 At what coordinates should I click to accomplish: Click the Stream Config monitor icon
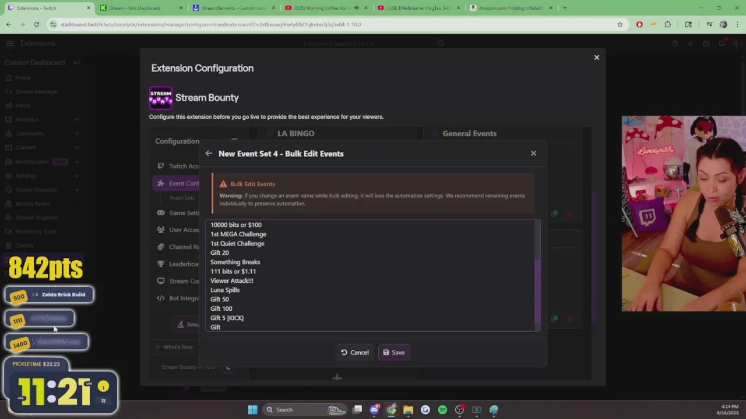pyautogui.click(x=161, y=281)
